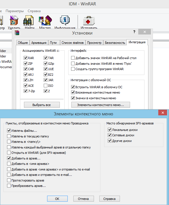Click the Delete (Удалить) toolbar icon
Image resolution: width=169 pixels, height=205 pixels.
pyautogui.click(x=14, y=21)
